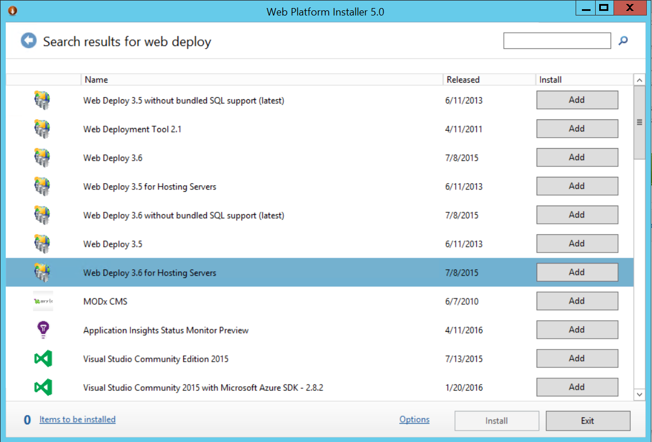The image size is (652, 442).
Task: Click the scrollbar down arrow
Action: click(639, 394)
